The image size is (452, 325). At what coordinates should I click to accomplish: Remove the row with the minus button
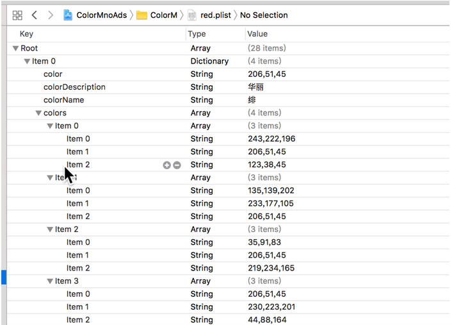(177, 165)
